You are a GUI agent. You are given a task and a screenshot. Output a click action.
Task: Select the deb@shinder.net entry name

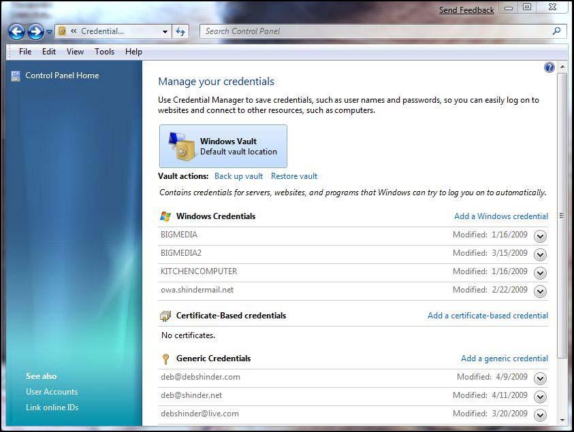191,395
